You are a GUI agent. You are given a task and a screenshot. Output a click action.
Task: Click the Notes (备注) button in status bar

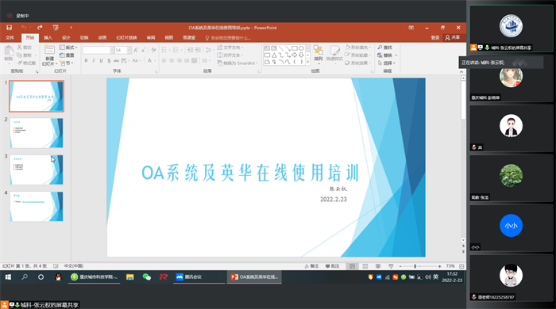[x=311, y=266]
